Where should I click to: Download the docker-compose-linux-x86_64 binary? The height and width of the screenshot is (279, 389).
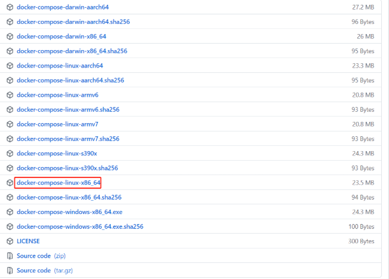(x=59, y=183)
